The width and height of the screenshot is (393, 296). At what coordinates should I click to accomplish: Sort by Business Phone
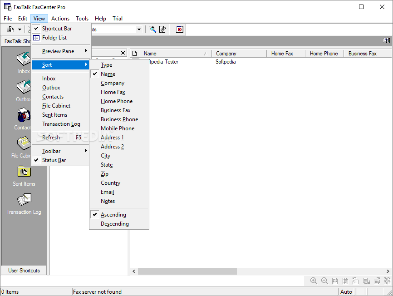click(119, 119)
